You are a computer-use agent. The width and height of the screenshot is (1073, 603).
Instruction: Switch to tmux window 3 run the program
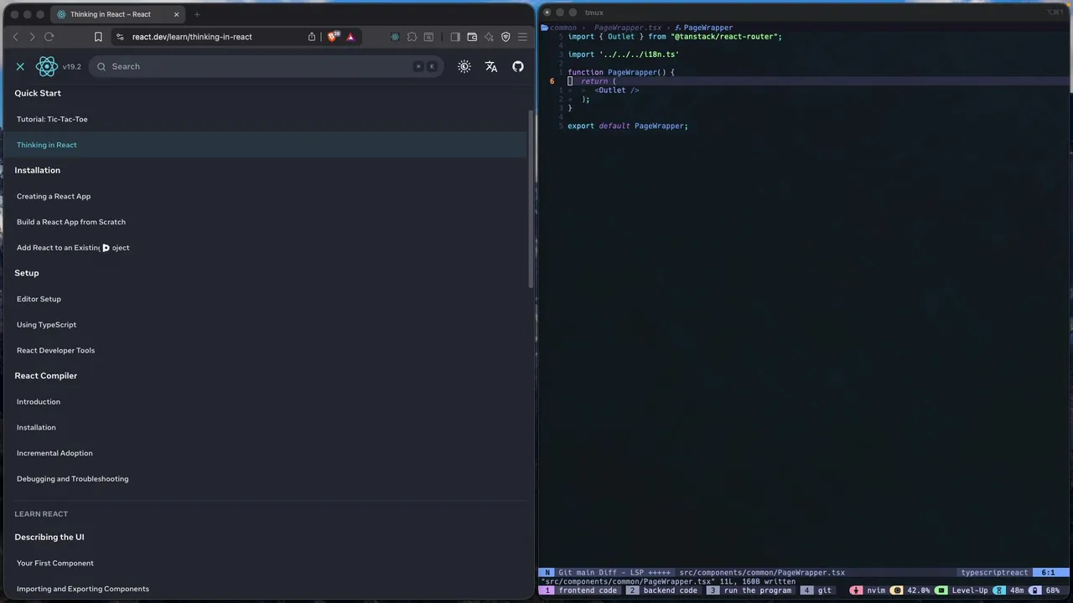click(x=751, y=590)
